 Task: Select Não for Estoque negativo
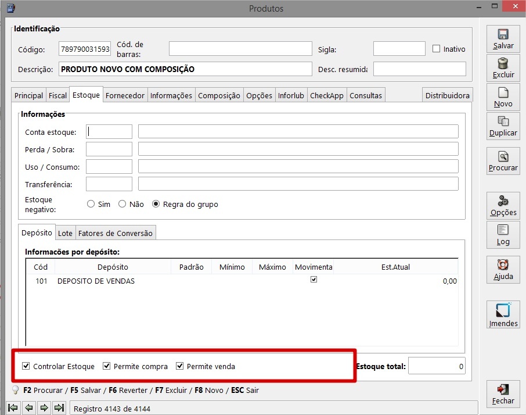122,204
